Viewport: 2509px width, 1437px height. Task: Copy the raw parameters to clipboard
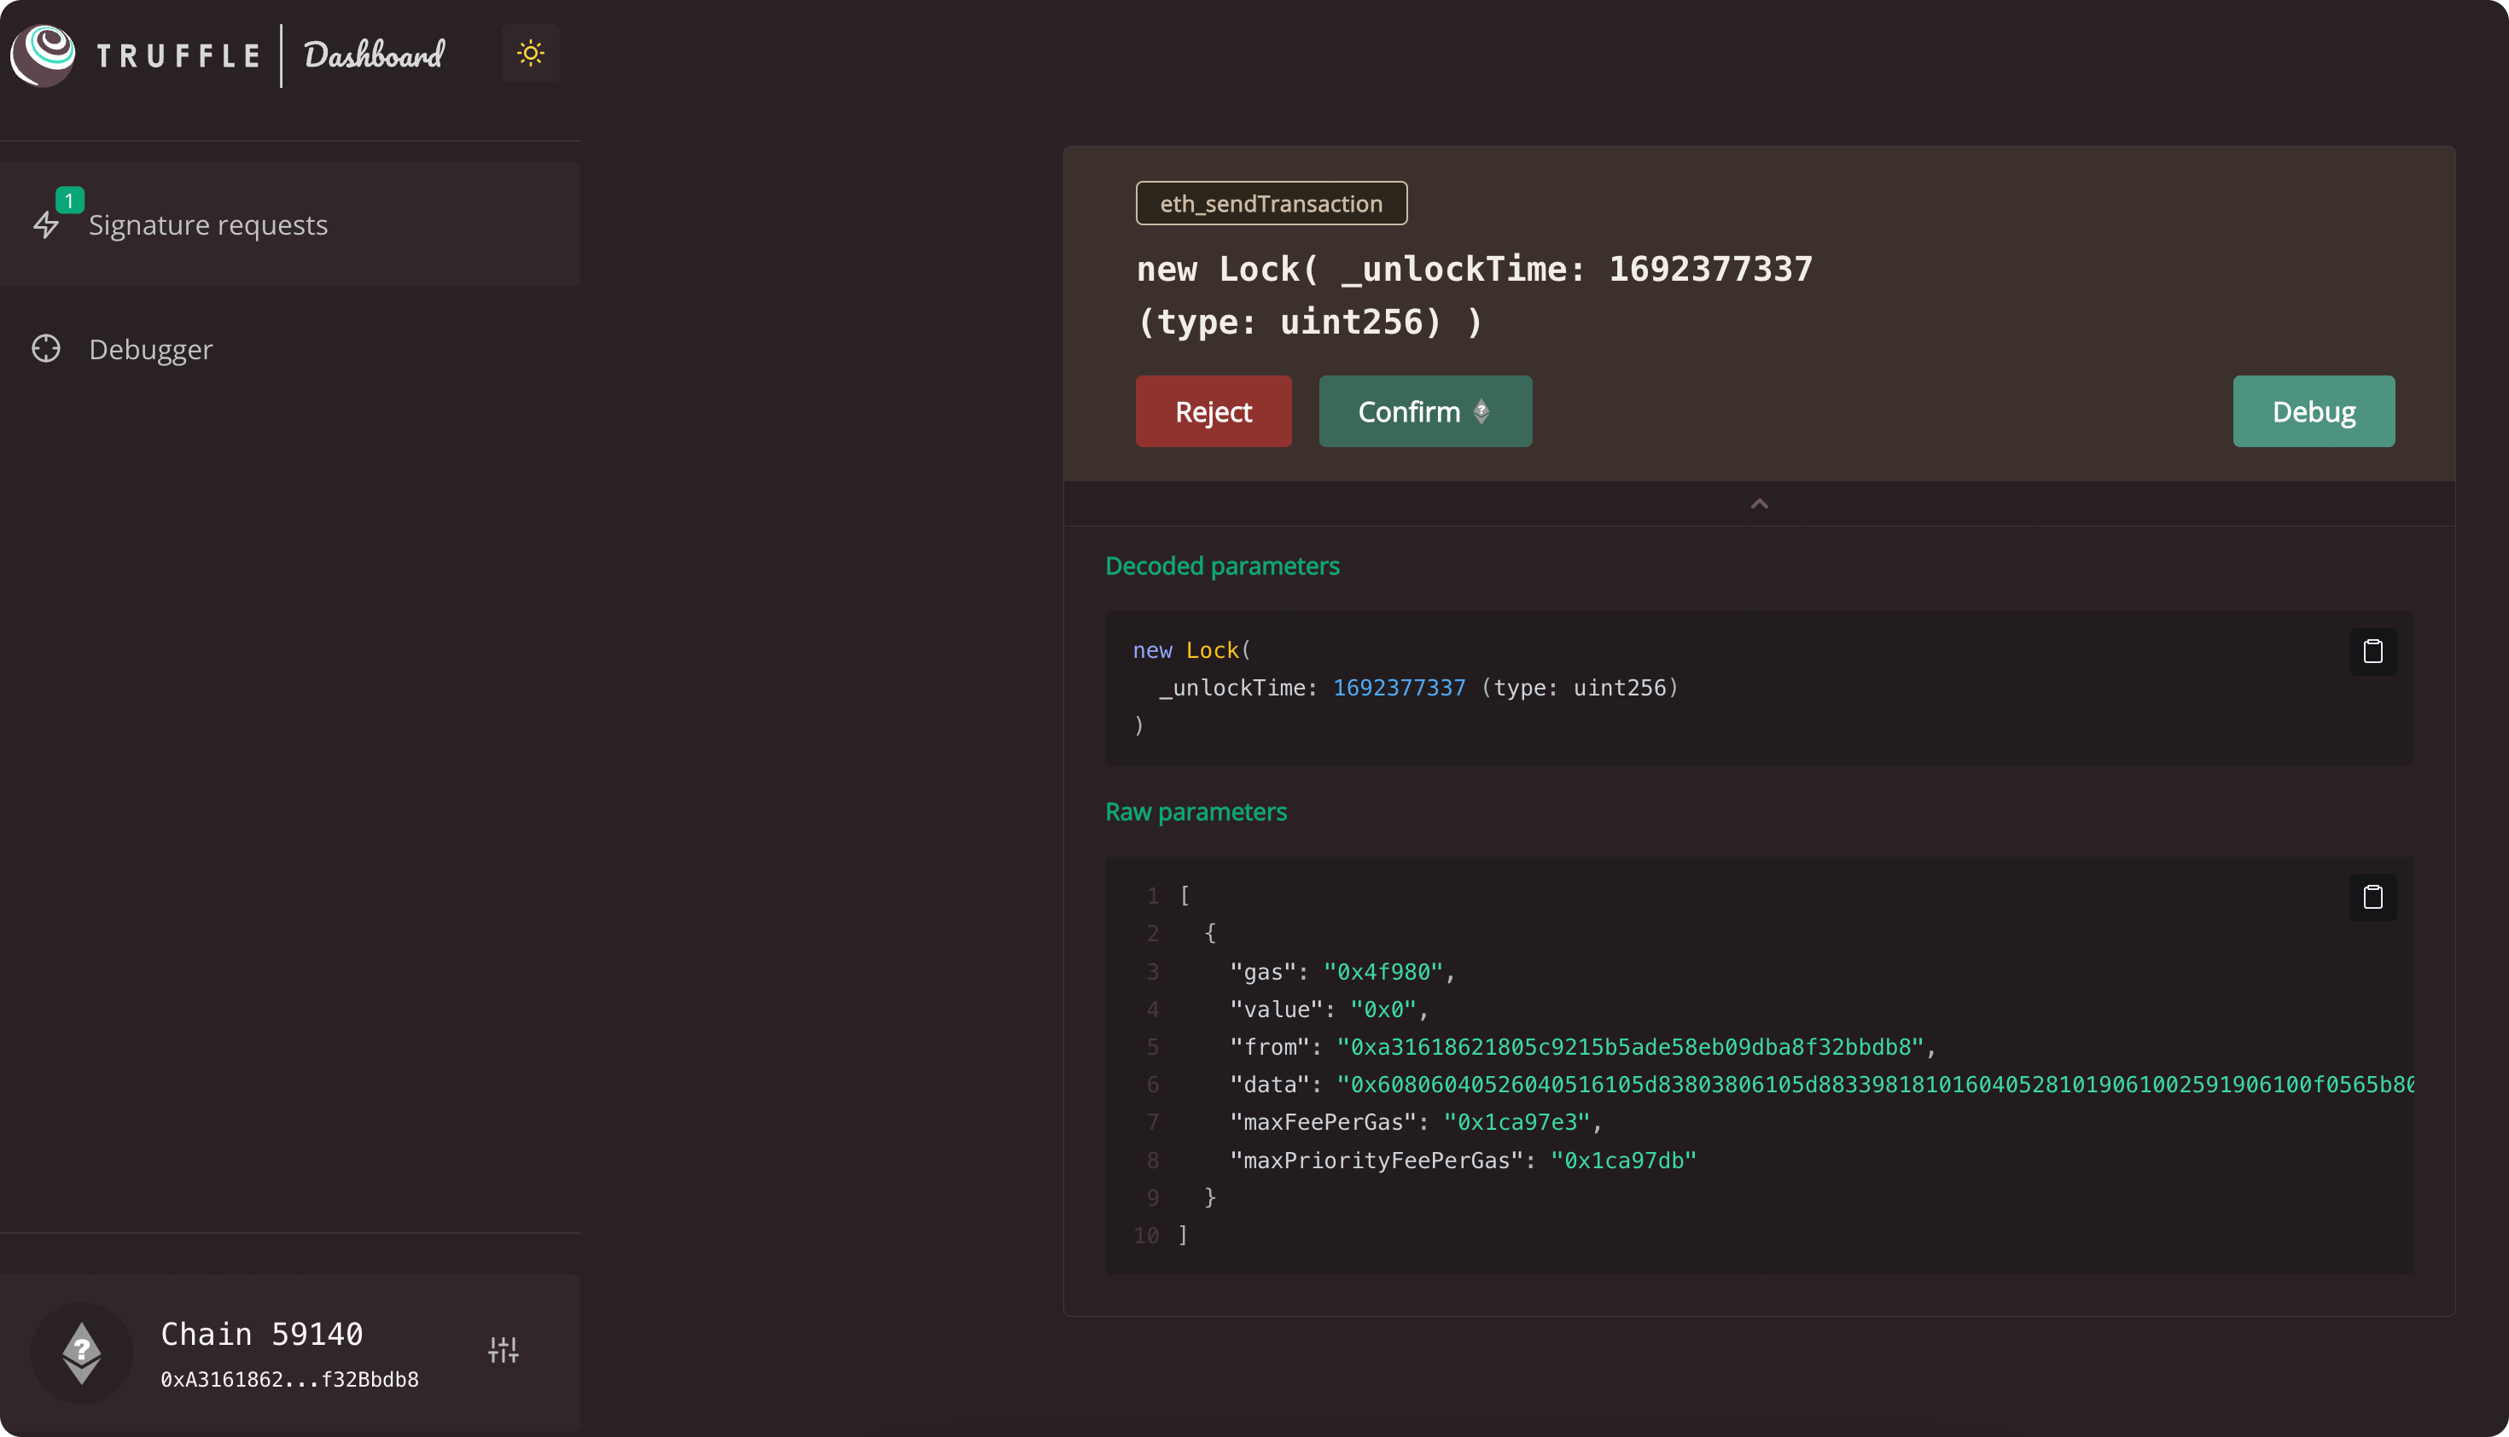pos(2372,897)
